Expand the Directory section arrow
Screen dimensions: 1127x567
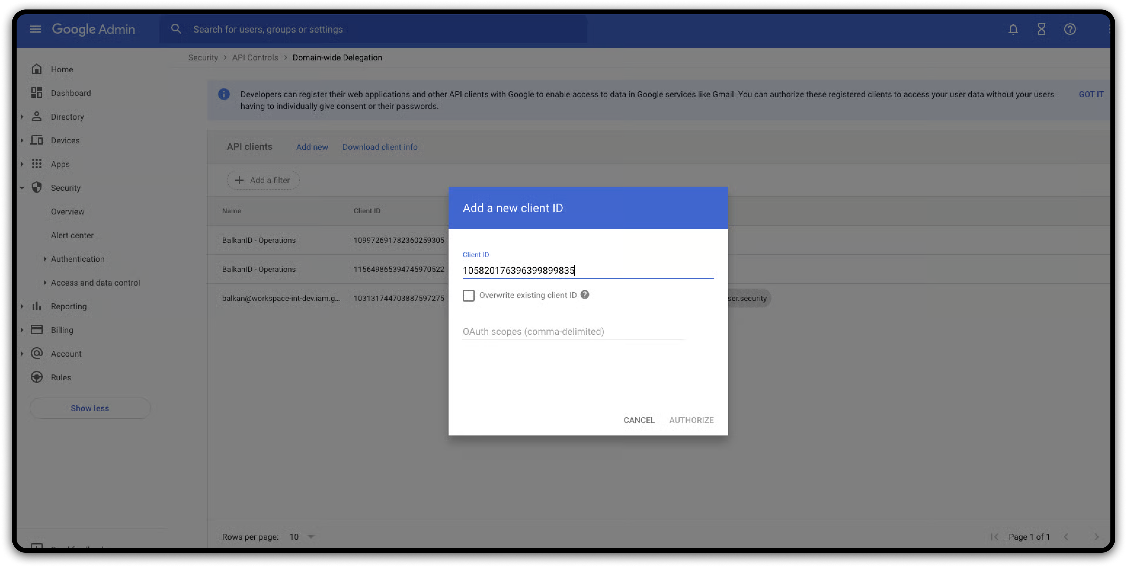(22, 117)
